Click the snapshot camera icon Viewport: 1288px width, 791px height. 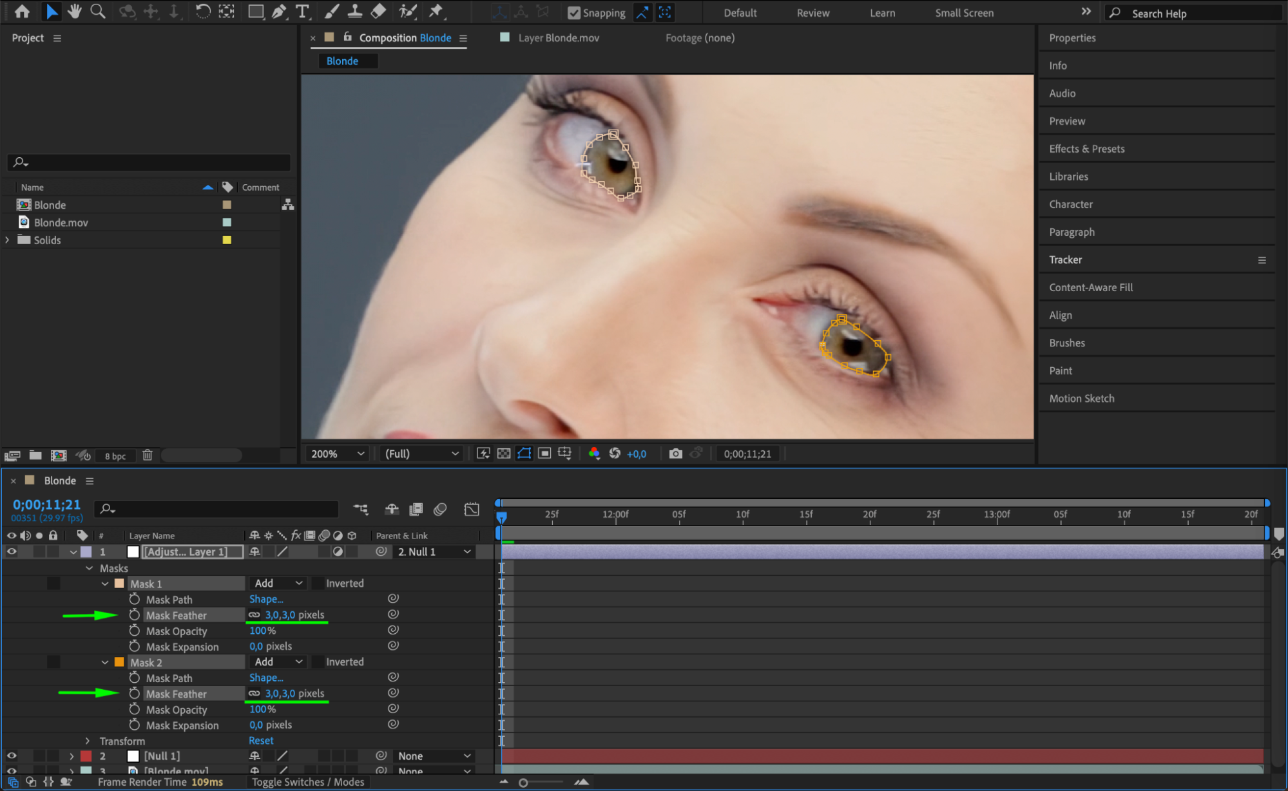[675, 453]
